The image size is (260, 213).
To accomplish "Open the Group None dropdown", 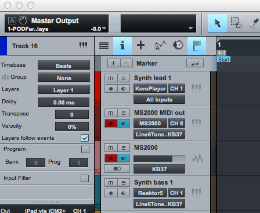I will 64,78.
